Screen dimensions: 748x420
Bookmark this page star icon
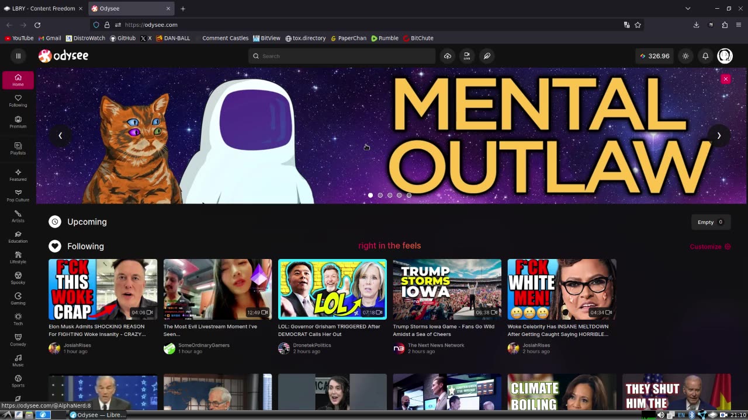click(638, 25)
